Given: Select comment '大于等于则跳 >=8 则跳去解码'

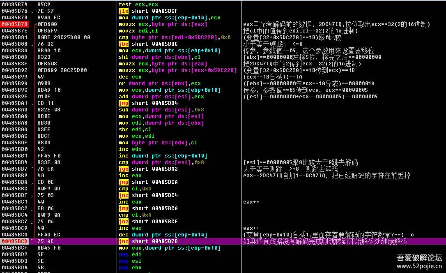Looking at the screenshot, I should click(290, 169).
